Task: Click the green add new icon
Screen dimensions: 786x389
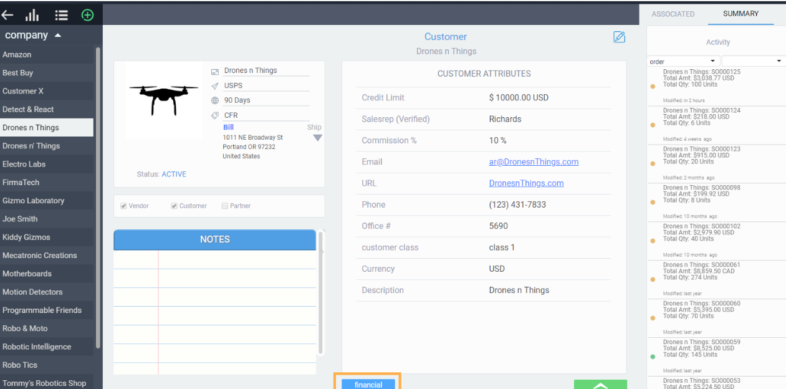Action: [87, 15]
